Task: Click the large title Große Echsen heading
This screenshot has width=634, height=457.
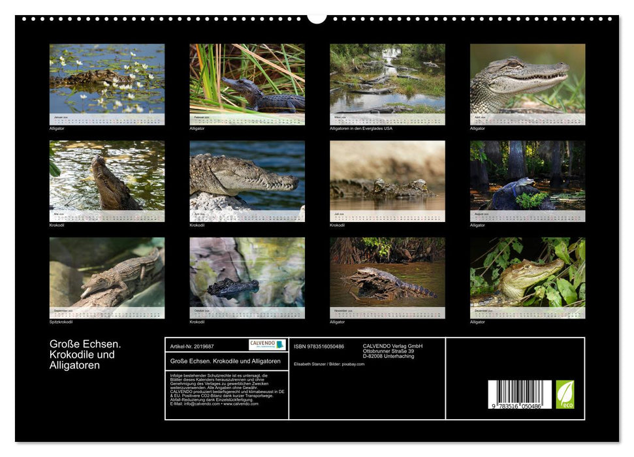Action: 86,355
